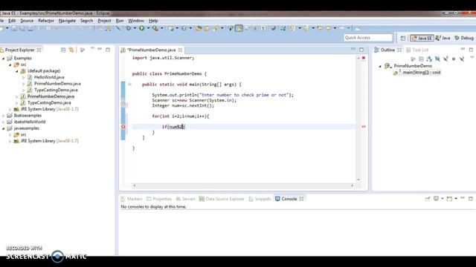Click the red error marker beside the if line
476x267 pixels.
123,127
